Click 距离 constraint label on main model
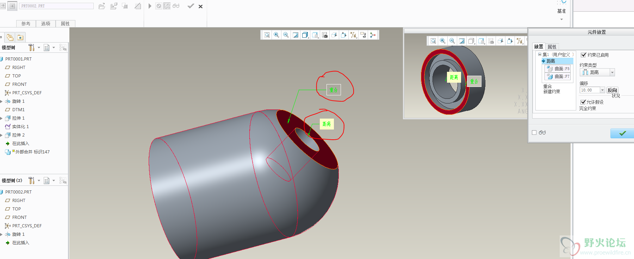Viewport: 634px width, 259px height. [327, 124]
